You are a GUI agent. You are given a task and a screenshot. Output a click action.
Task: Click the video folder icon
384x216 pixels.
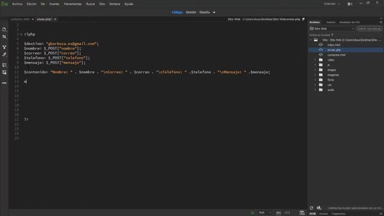click(321, 60)
